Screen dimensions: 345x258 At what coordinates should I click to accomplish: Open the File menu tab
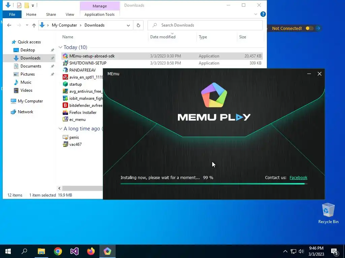(12, 14)
